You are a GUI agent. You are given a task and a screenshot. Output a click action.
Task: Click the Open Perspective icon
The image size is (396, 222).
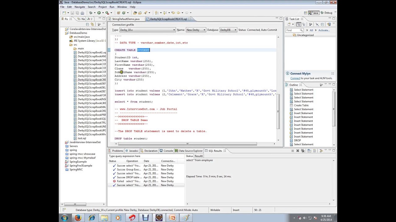(305, 13)
